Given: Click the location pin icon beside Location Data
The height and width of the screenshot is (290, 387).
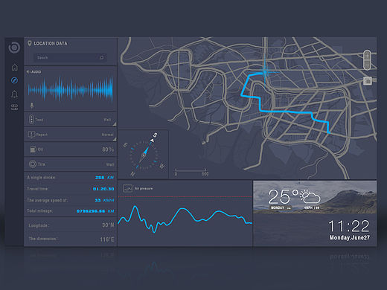Looking at the screenshot, I should [x=30, y=43].
